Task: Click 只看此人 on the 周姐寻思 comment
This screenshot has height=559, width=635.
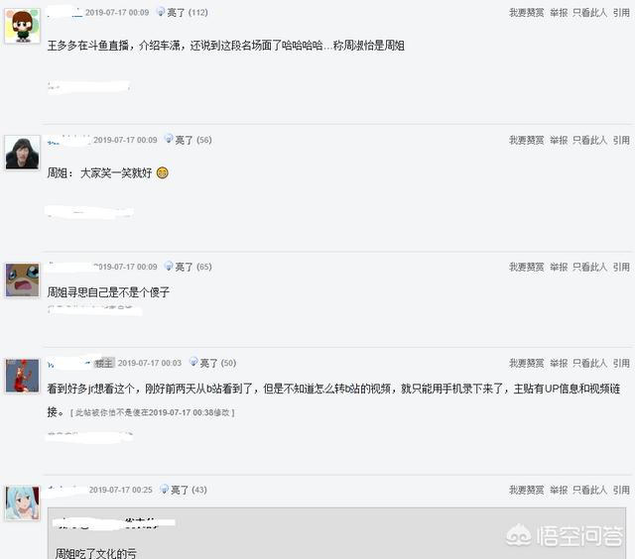Action: [589, 267]
